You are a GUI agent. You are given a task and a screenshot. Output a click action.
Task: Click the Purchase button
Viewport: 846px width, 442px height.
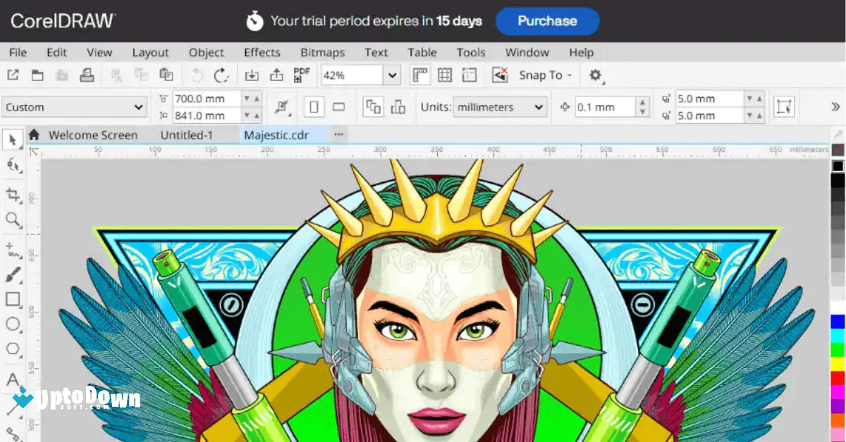pos(548,21)
